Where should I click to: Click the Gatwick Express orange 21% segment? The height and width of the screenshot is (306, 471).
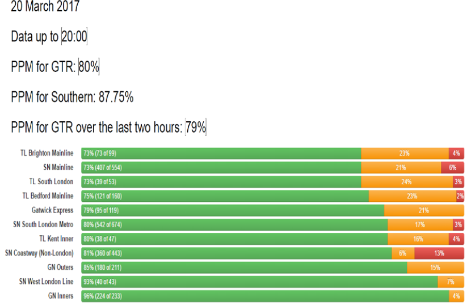click(424, 210)
